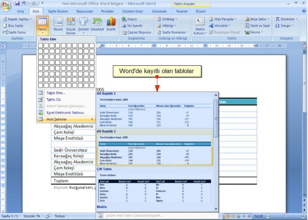
Task: Save document from quick access toolbar
Action: [x=17, y=3]
